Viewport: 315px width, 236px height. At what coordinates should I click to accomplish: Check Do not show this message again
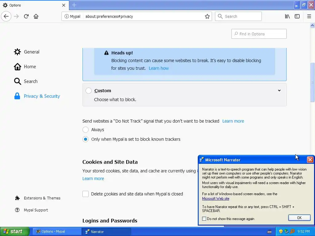(x=204, y=219)
